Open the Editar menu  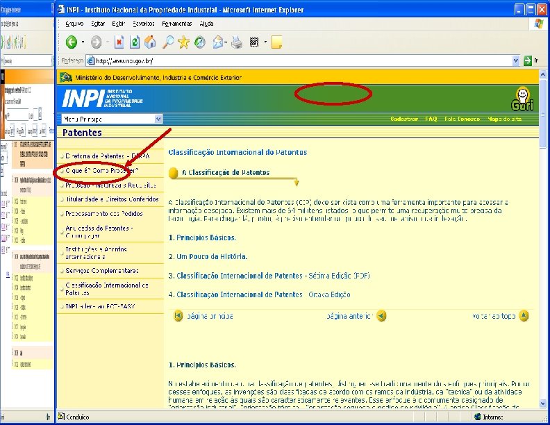point(98,24)
